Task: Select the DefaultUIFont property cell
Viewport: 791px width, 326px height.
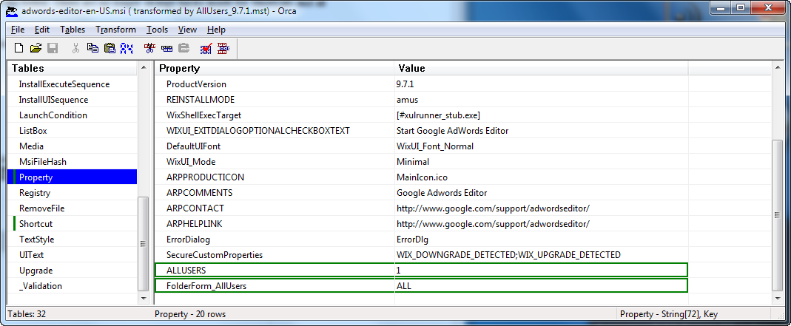Action: click(275, 146)
